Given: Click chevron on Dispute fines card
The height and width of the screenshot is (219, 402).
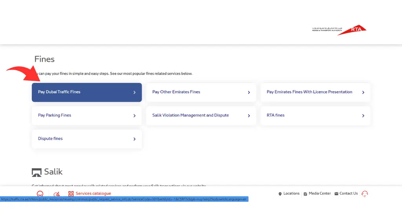Looking at the screenshot, I should click(x=134, y=139).
